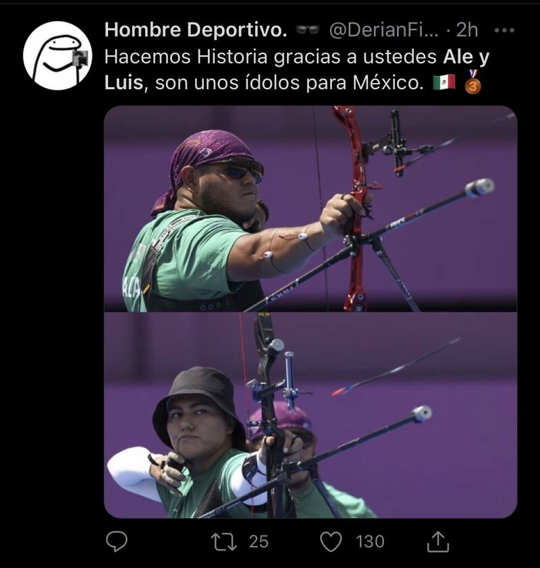Like the tweet with the heart icon
The height and width of the screenshot is (568, 540).
tap(331, 540)
